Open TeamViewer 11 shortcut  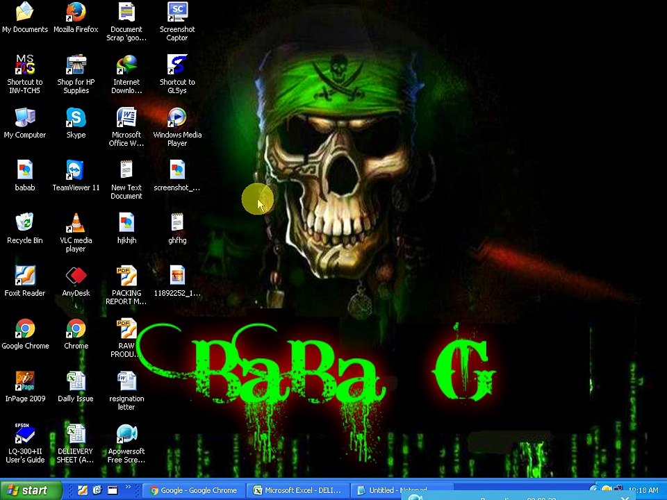pos(76,176)
